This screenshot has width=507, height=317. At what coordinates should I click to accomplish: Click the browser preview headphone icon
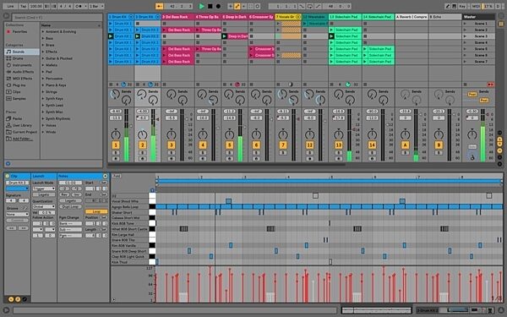click(x=8, y=164)
